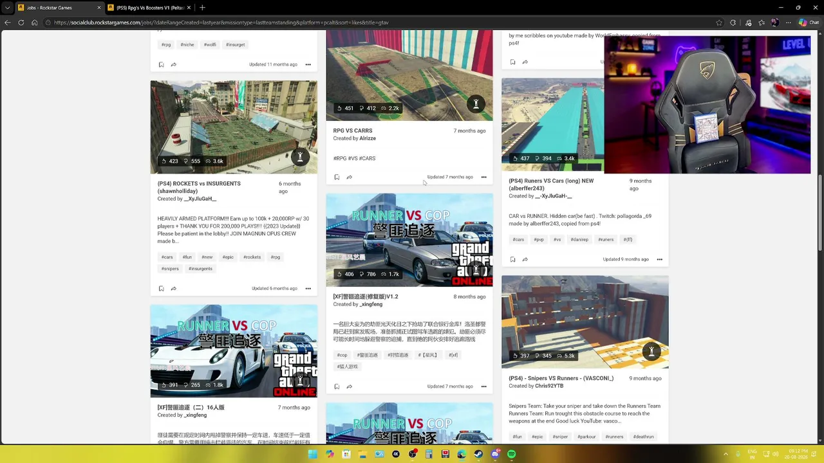This screenshot has width=824, height=463.
Task: Bookmark the job tagged #rpg #niche #wolfi
Action: click(x=161, y=65)
